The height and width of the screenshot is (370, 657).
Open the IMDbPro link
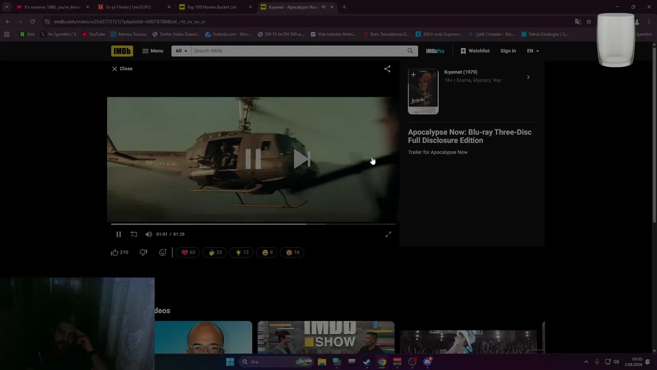click(x=435, y=51)
